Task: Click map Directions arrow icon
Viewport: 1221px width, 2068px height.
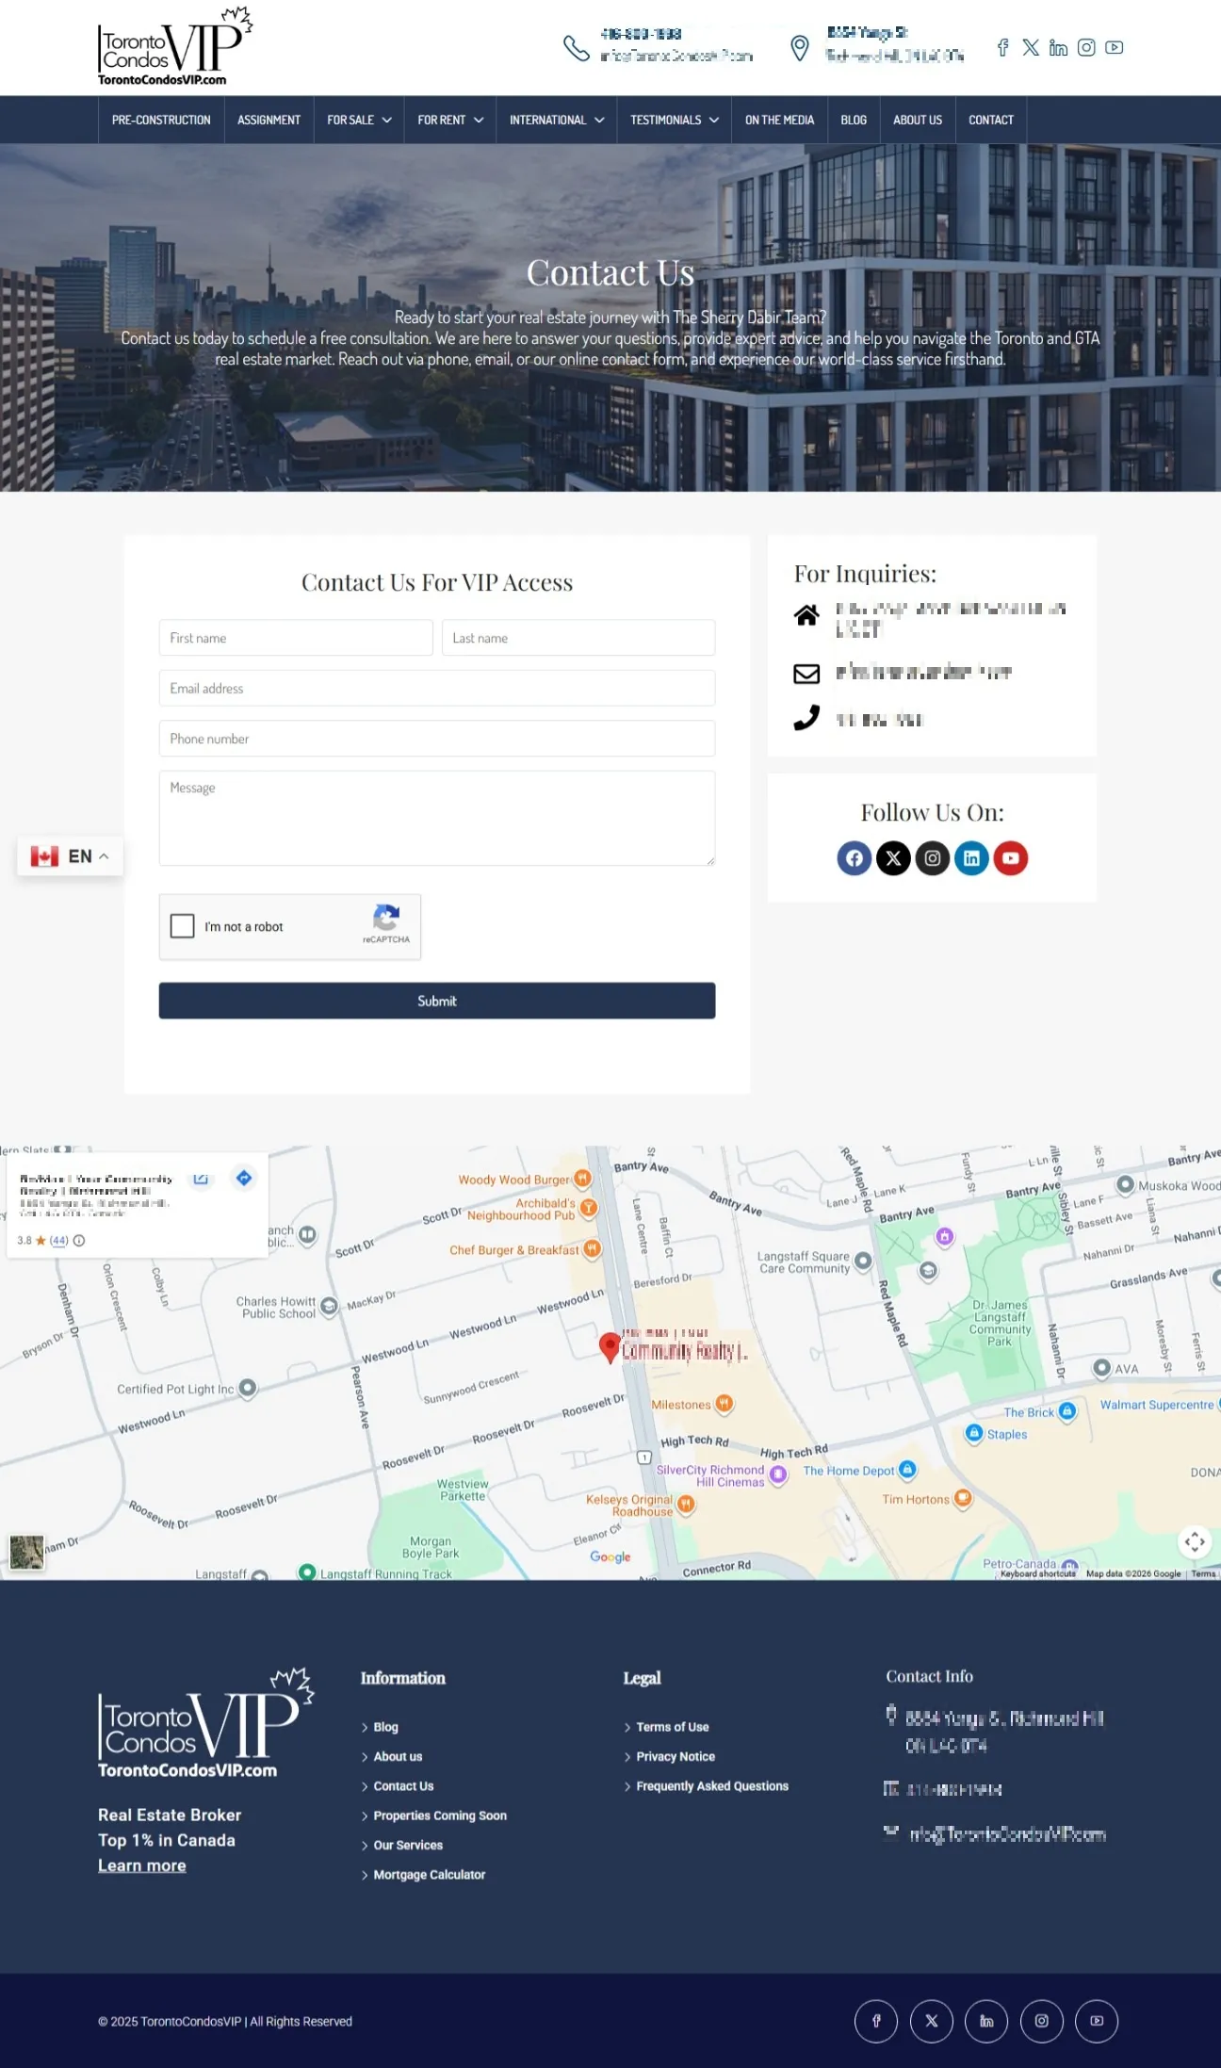Action: click(x=244, y=1178)
